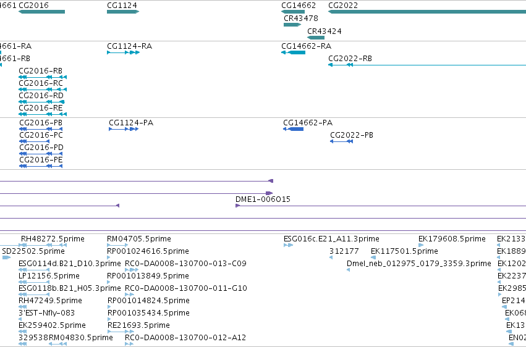Click transcript CG2022-RB label
Image resolution: width=526 pixels, height=347 pixels.
pyautogui.click(x=350, y=58)
